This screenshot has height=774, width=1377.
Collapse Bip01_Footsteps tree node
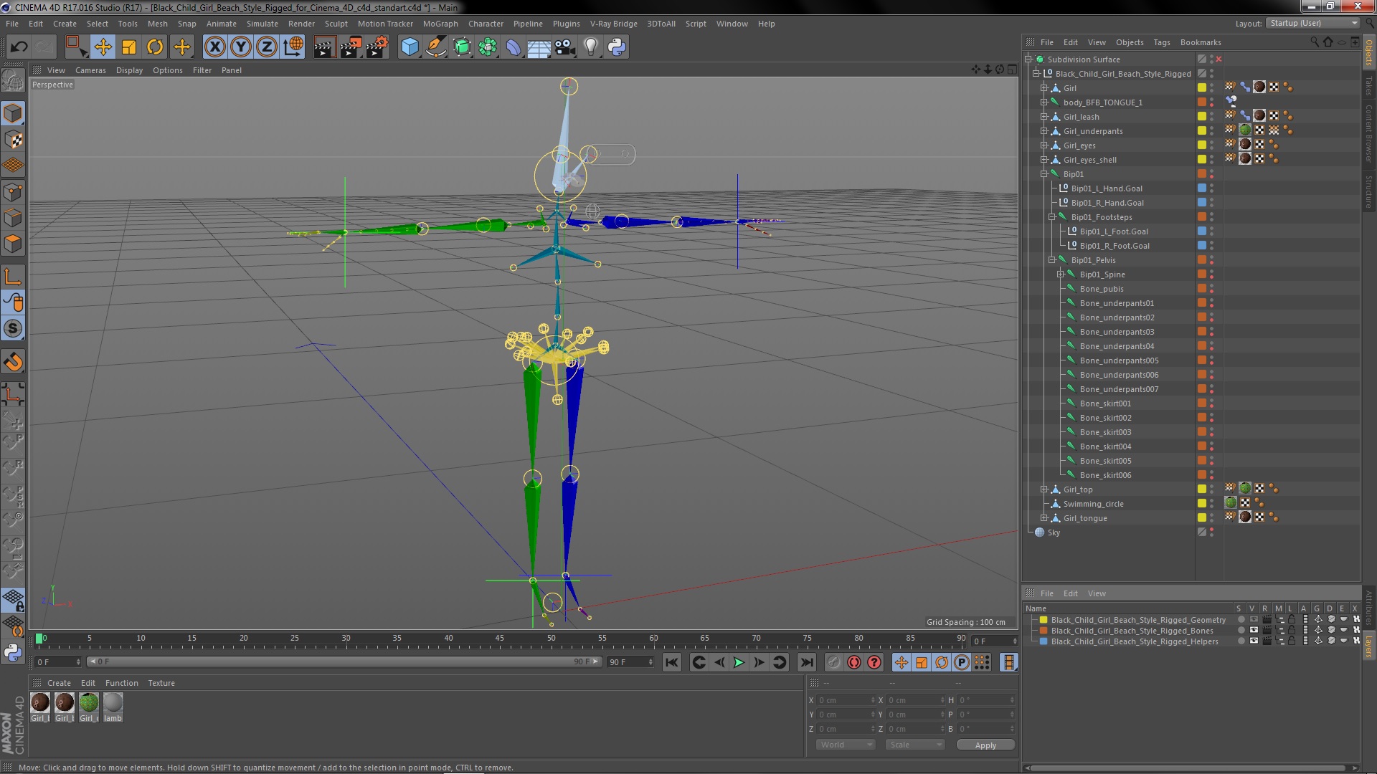[1052, 217]
